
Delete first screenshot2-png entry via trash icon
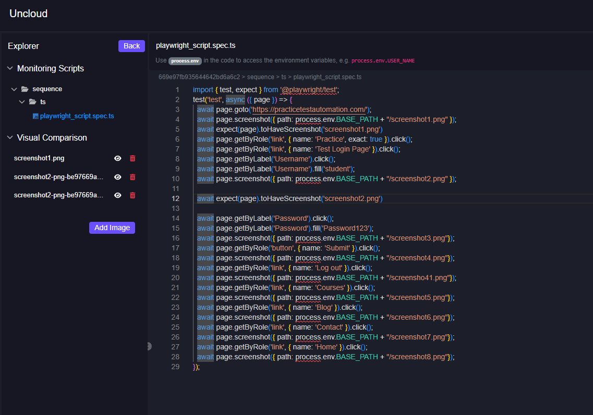132,177
